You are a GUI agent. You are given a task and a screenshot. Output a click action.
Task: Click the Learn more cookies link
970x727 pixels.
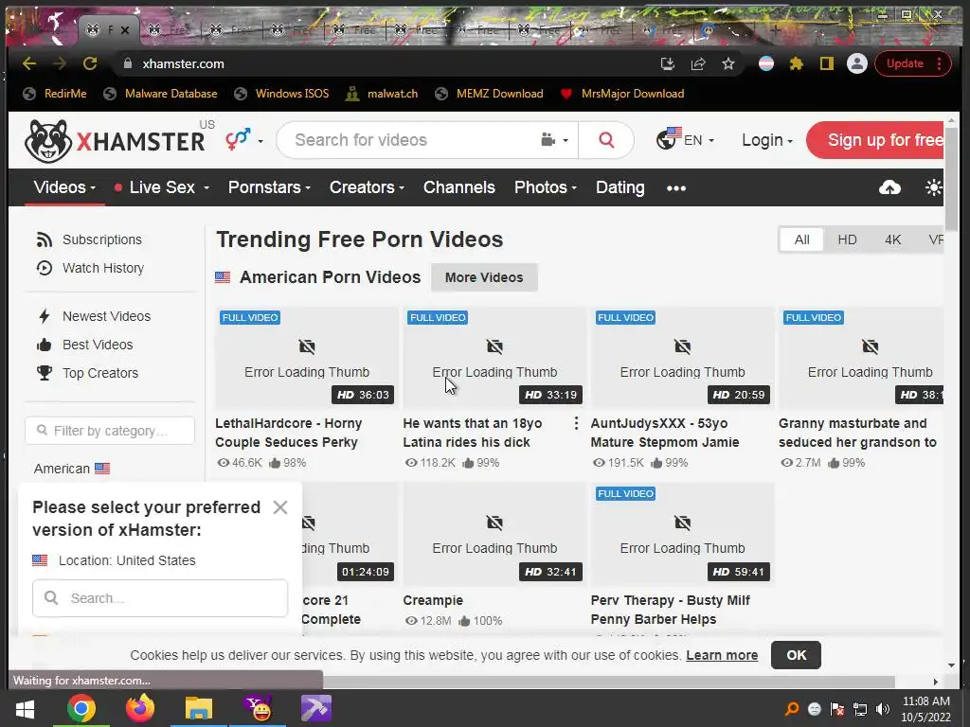(x=722, y=655)
